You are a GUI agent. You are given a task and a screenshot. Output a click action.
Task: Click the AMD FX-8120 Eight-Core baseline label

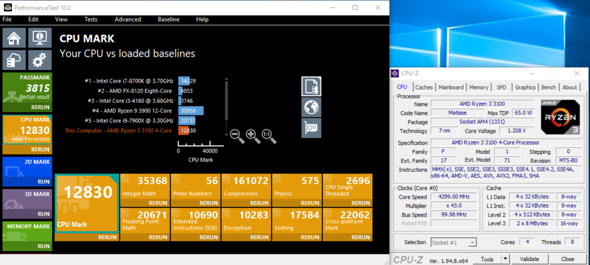[134, 91]
